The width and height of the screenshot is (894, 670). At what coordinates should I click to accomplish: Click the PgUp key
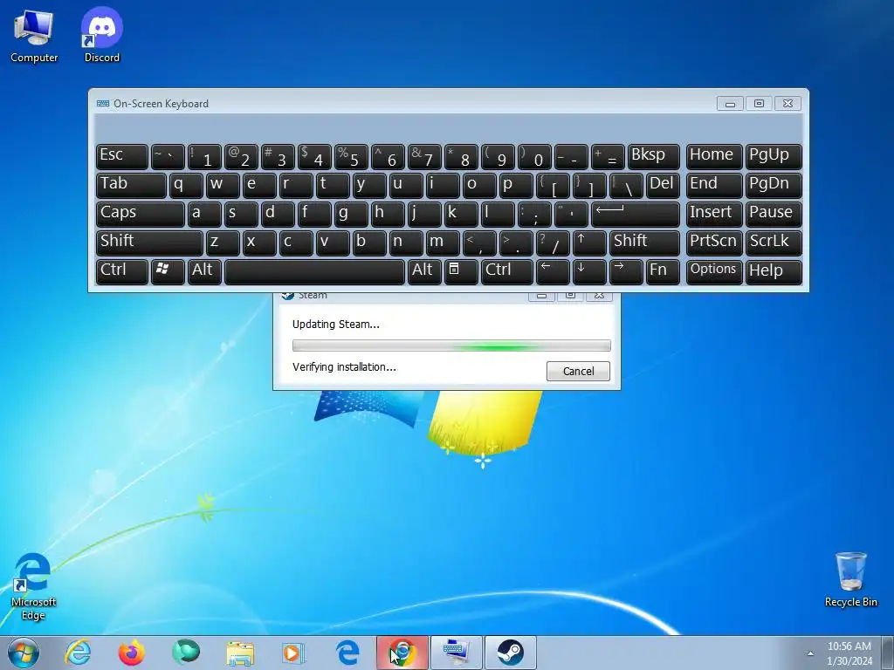click(x=774, y=157)
